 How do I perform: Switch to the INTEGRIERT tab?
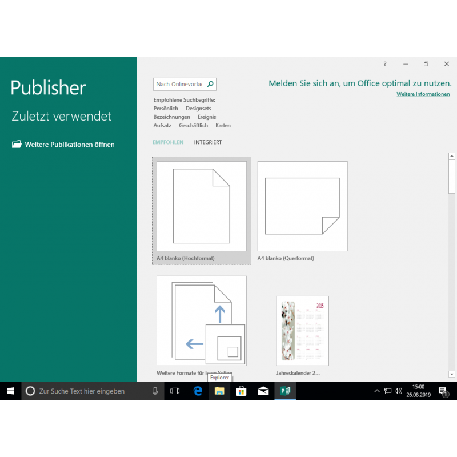click(207, 142)
